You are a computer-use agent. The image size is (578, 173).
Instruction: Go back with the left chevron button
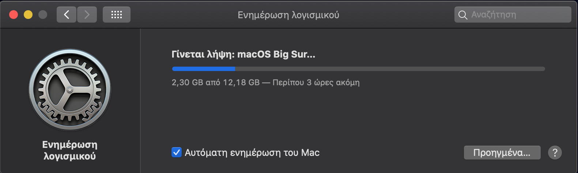click(x=67, y=15)
